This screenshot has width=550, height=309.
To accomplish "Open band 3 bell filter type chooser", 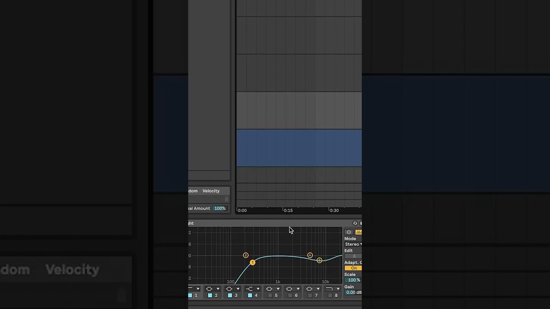I will [233, 289].
